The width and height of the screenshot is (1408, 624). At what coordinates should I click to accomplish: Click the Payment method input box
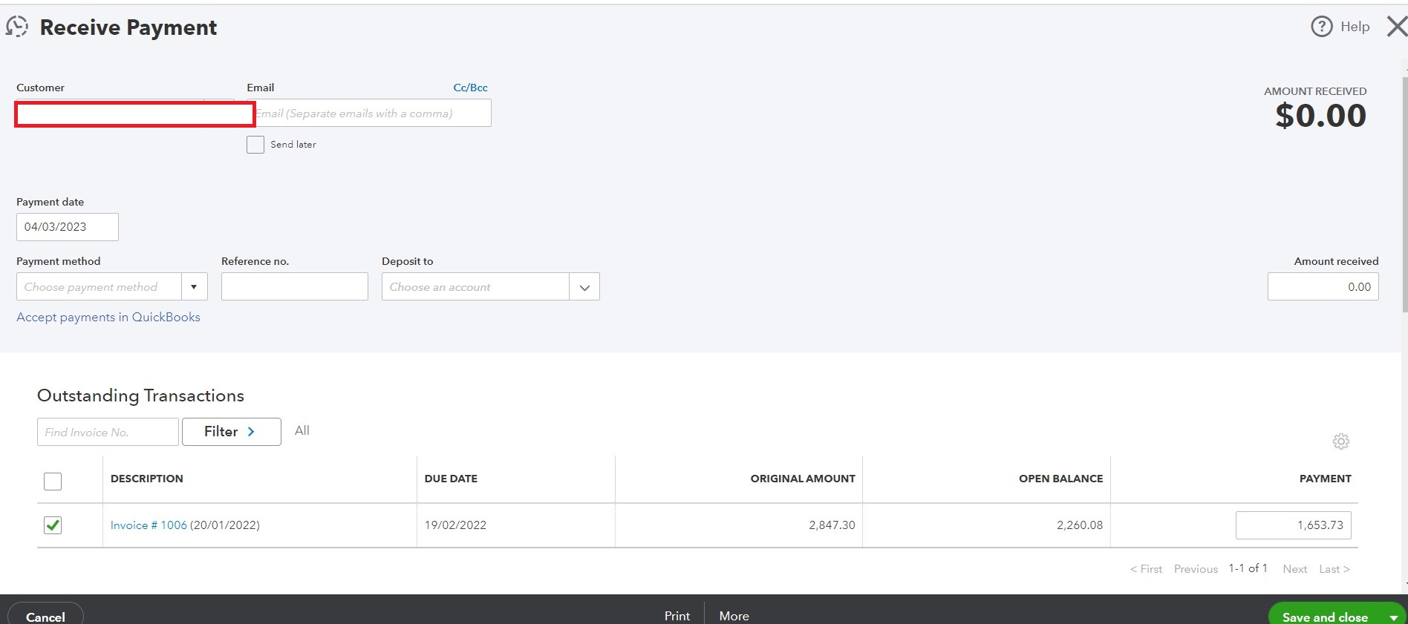[99, 286]
